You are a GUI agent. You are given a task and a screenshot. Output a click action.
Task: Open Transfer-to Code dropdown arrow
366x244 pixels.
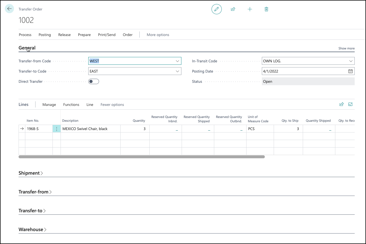(x=177, y=71)
